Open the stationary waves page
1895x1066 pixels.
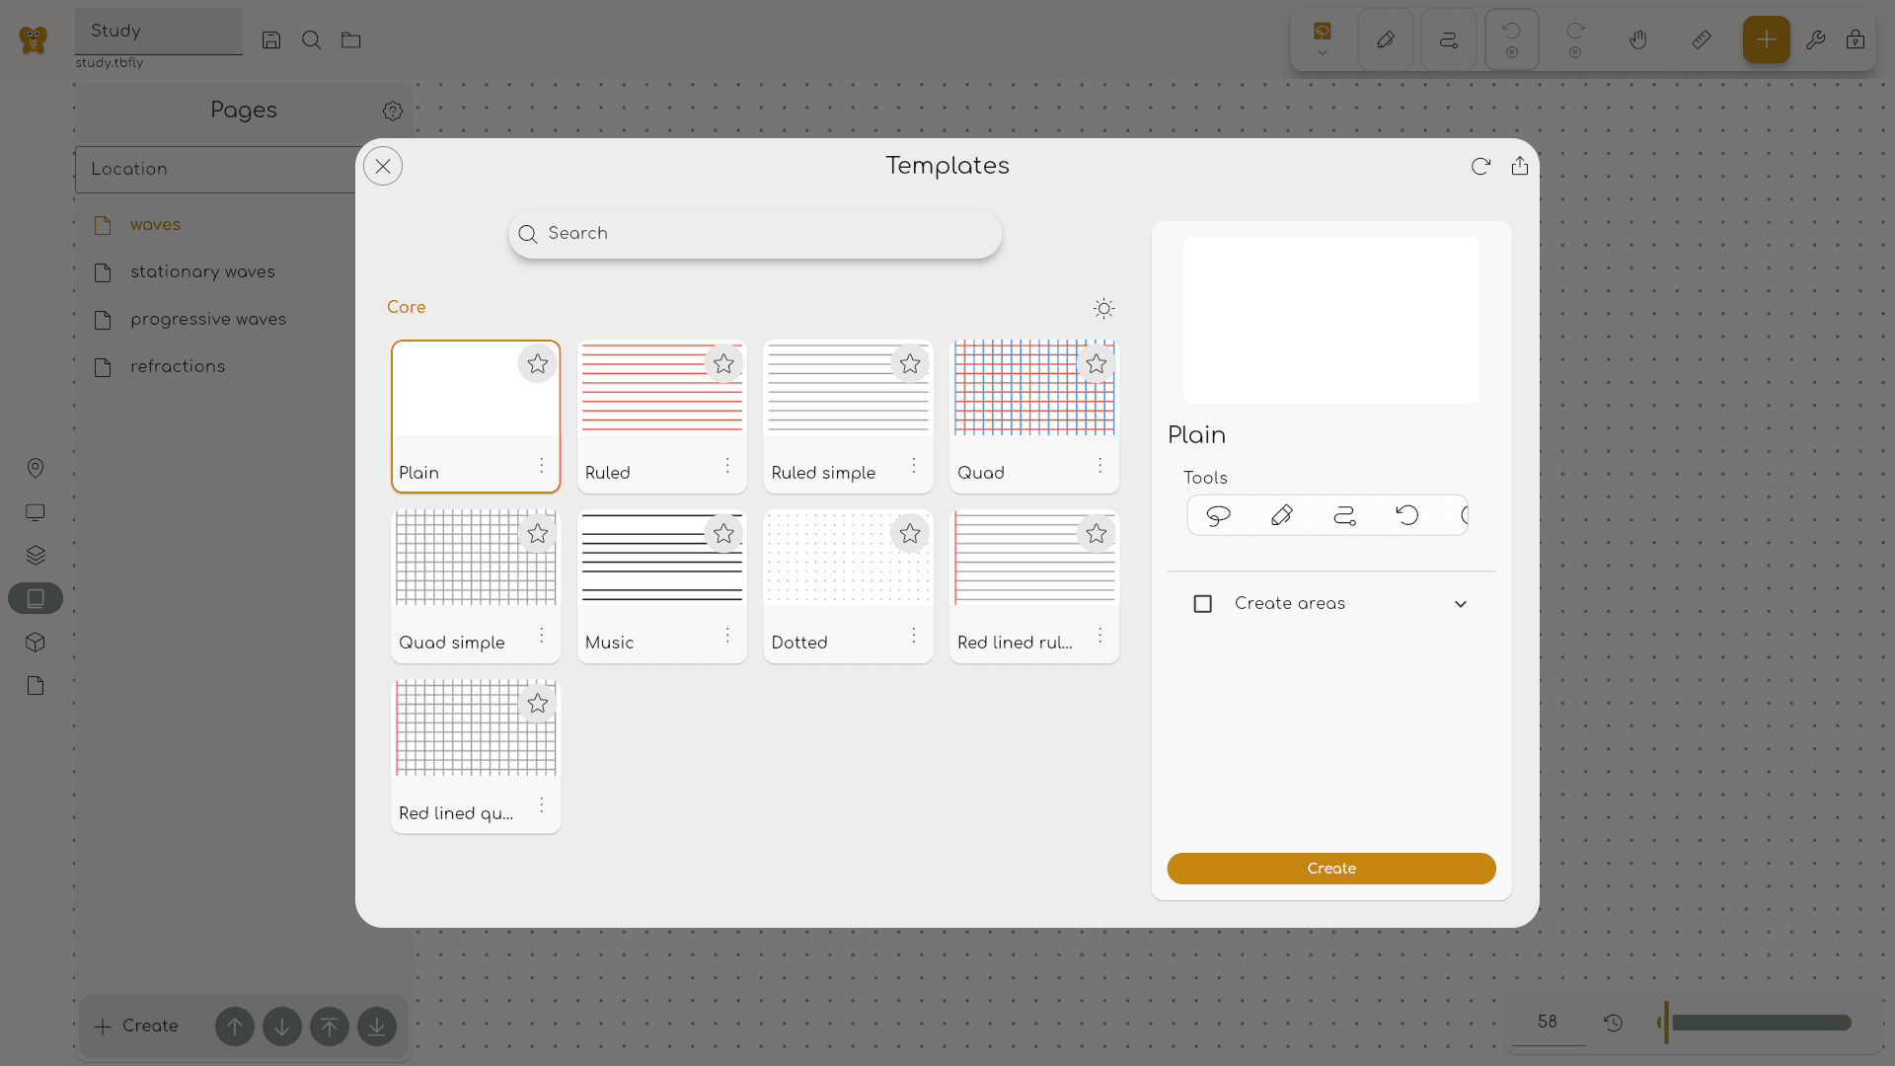tap(202, 272)
